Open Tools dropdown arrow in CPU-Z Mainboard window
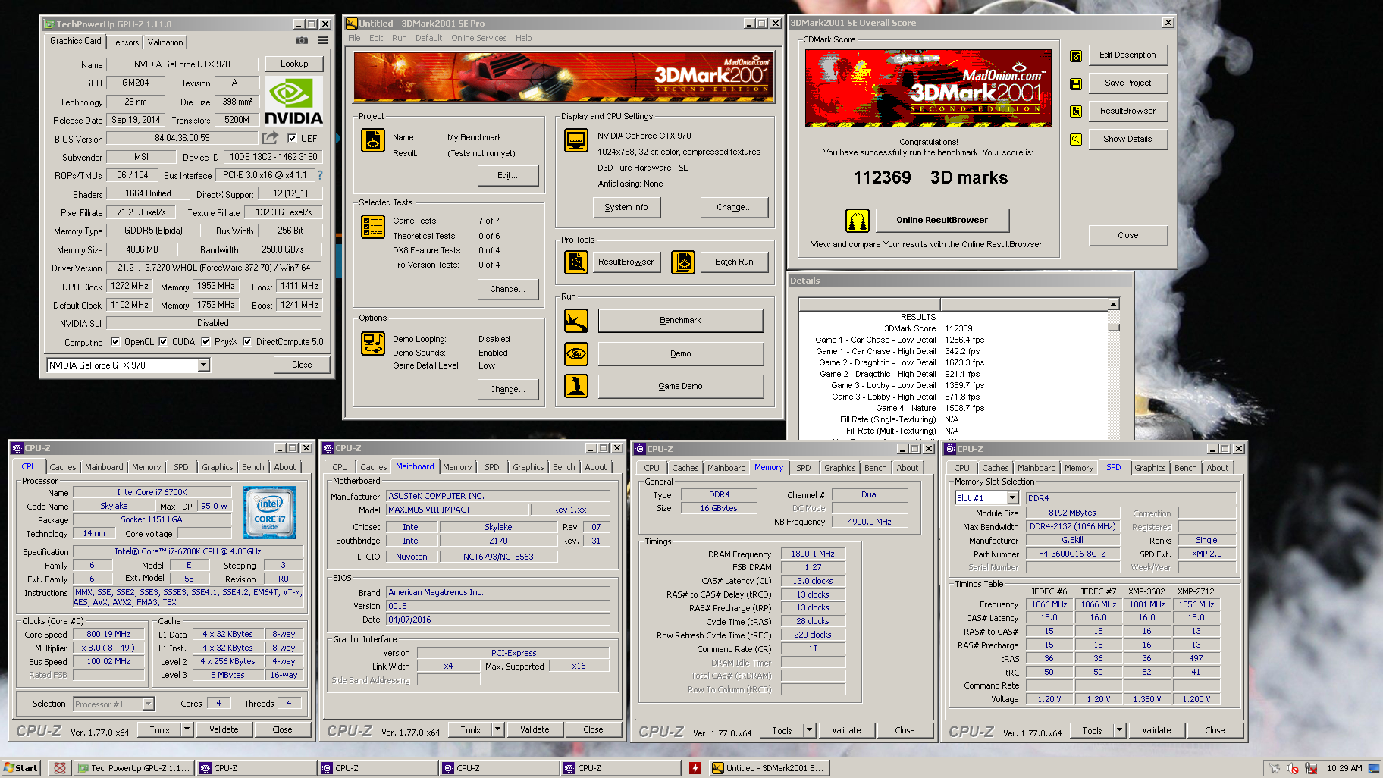 click(x=497, y=730)
